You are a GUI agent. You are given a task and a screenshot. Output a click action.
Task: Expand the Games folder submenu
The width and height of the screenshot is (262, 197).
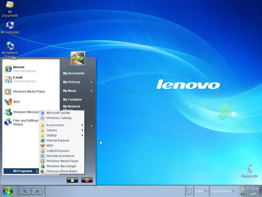pyautogui.click(x=62, y=130)
